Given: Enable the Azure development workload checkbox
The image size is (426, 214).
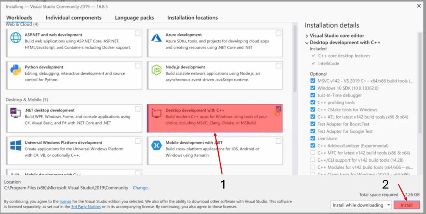Looking at the screenshot, I should [x=279, y=33].
